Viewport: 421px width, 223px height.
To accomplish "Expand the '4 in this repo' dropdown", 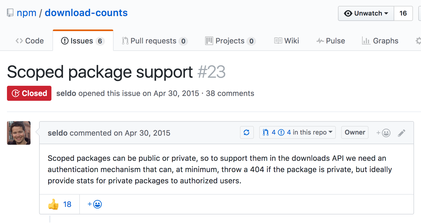I will [x=297, y=132].
